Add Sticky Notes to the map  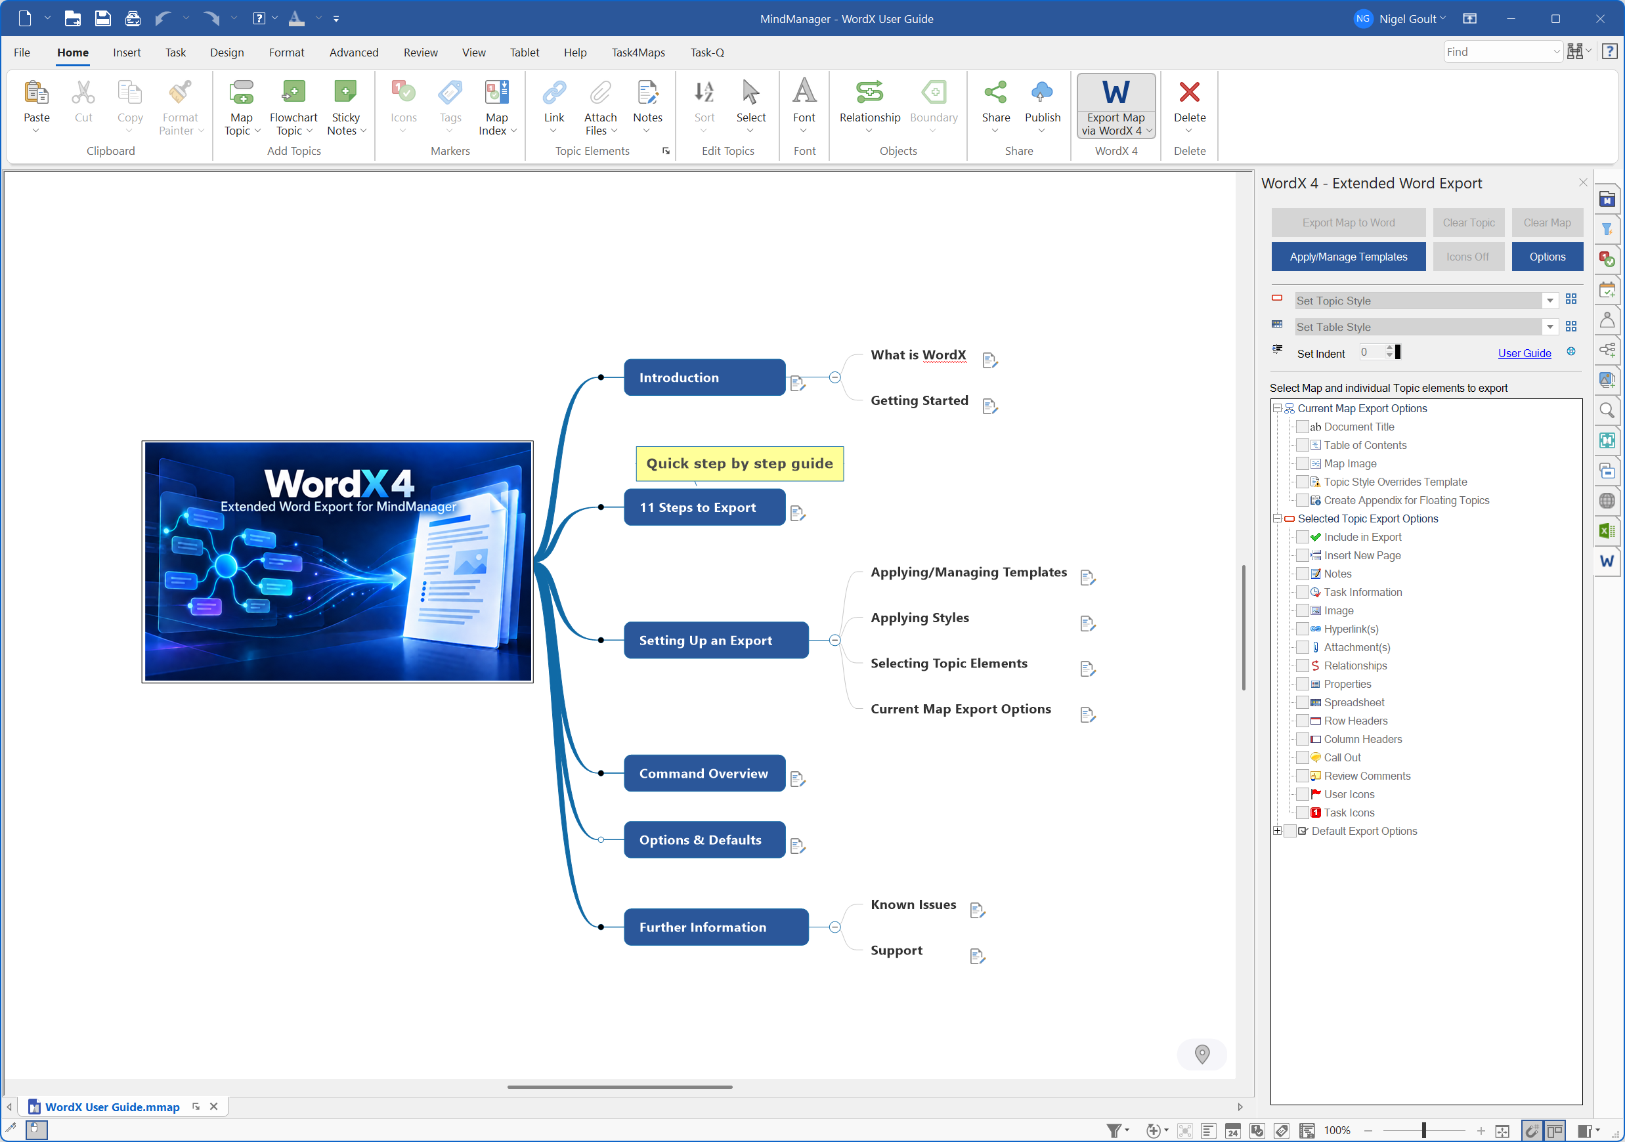pos(345,108)
